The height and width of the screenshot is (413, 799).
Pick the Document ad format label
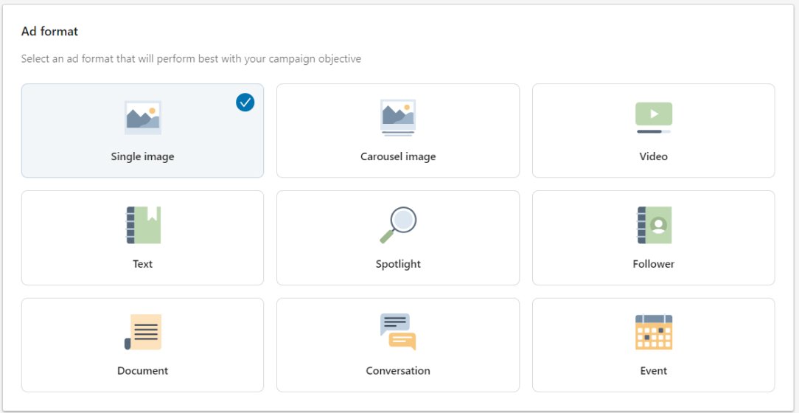tap(143, 371)
